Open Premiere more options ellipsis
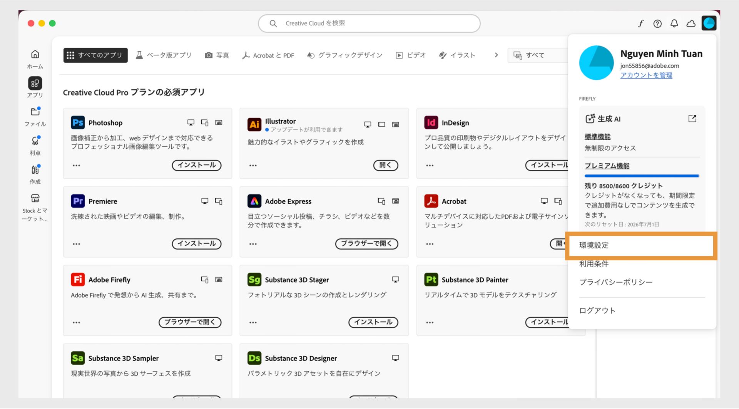This screenshot has height=409, width=739. pos(77,244)
